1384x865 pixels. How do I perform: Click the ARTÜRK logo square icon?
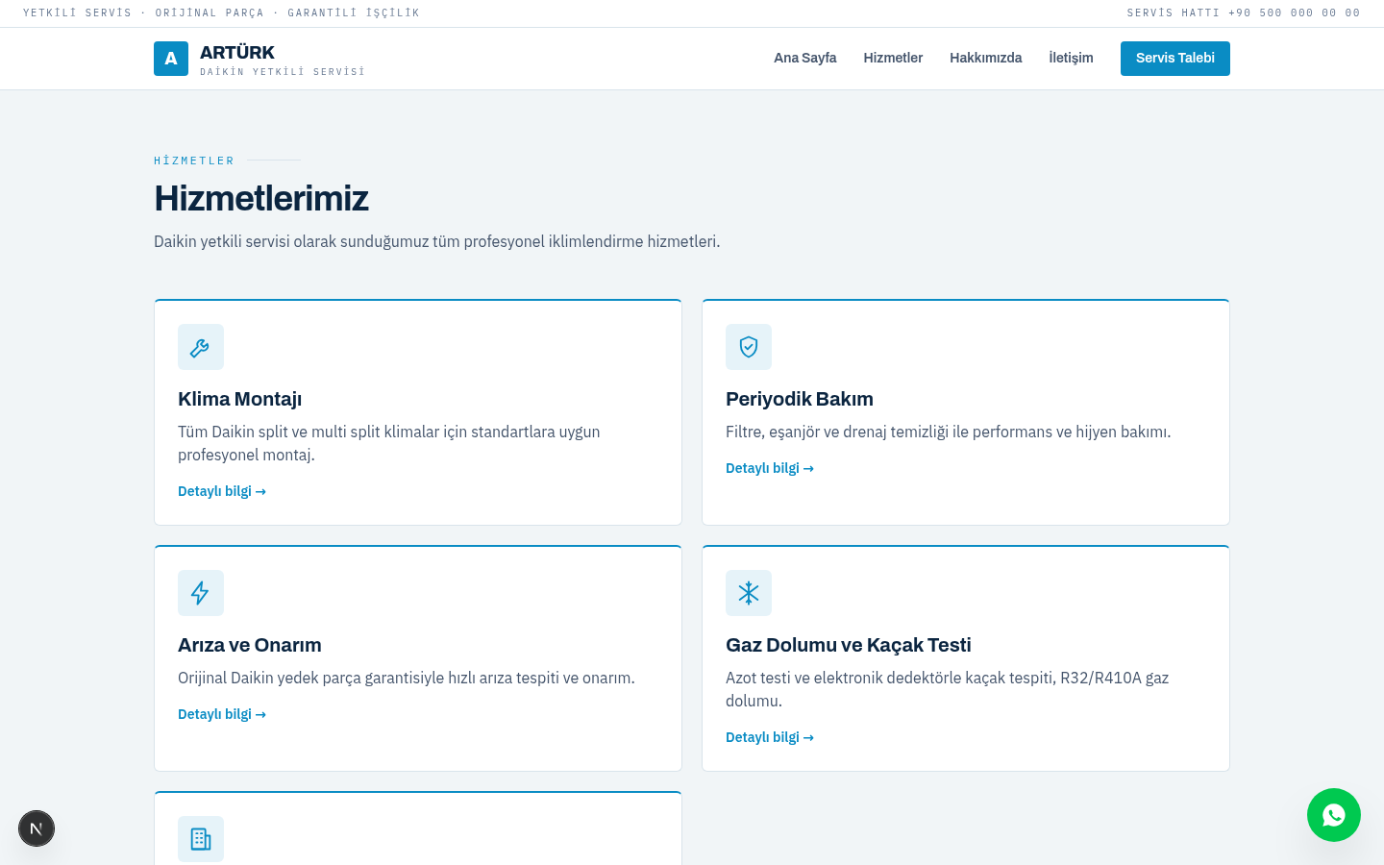click(171, 59)
